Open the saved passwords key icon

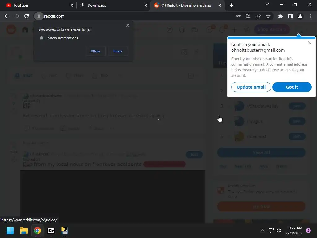coord(238,16)
